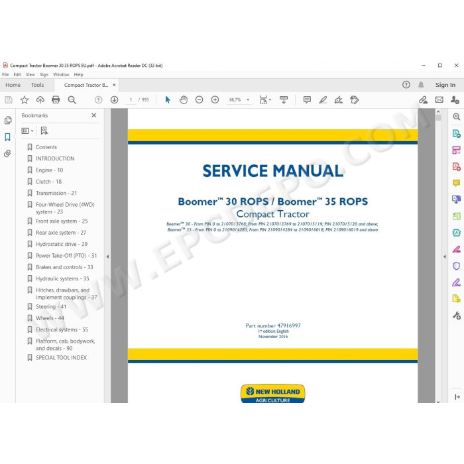The height and width of the screenshot is (464, 464).
Task: Zoom out with minus icon
Action: [199, 99]
